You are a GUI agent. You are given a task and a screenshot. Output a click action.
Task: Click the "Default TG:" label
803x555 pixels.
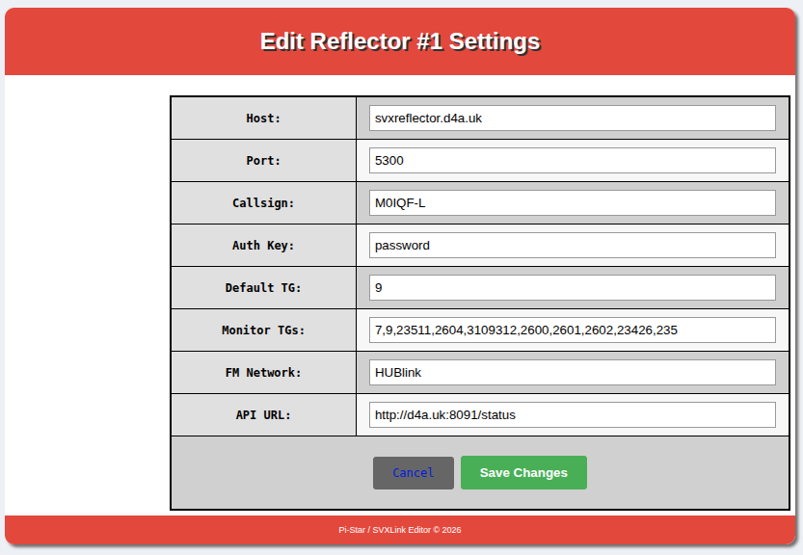(263, 288)
